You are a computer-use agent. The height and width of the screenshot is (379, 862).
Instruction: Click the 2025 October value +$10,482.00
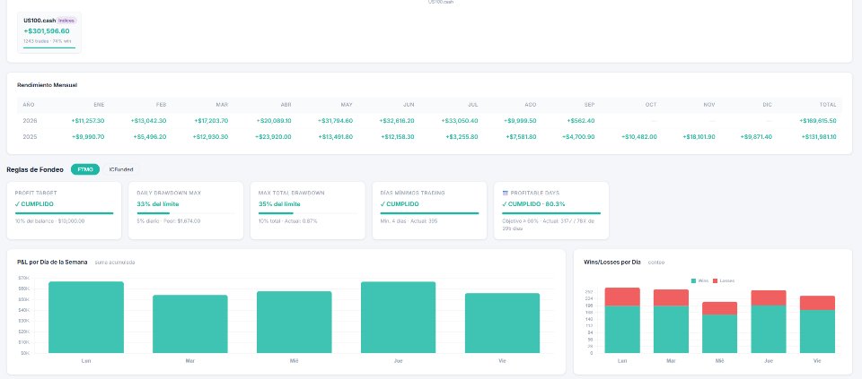639,136
